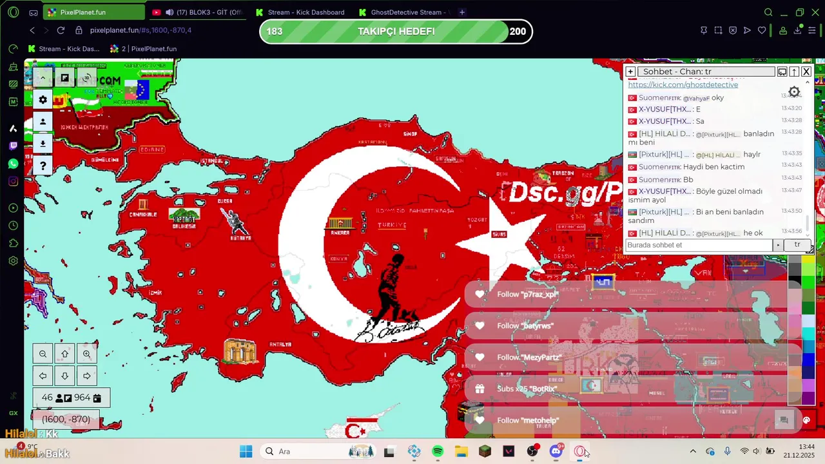The width and height of the screenshot is (825, 464).
Task: Click the coordinates box (1600, -870)
Action: [66, 420]
